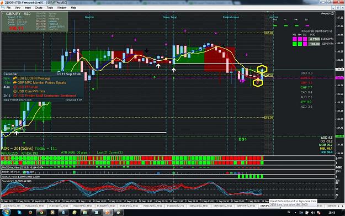
Task: Click the 18:45 system clock
Action: point(332,213)
